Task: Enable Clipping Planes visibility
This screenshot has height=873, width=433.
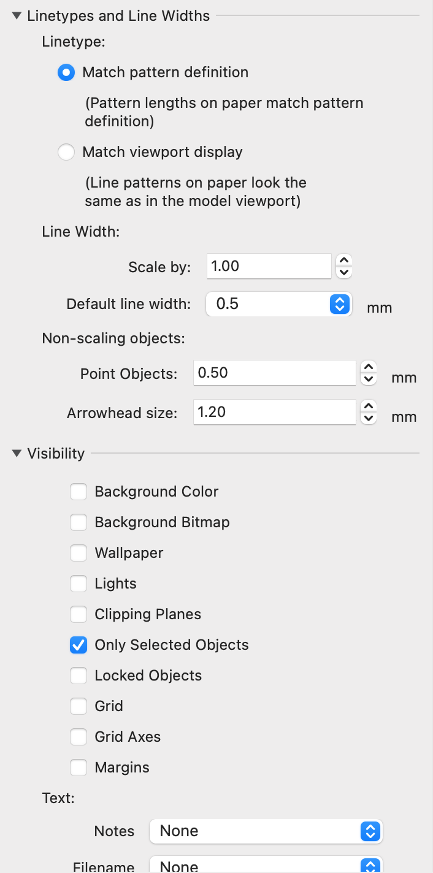Action: [79, 614]
